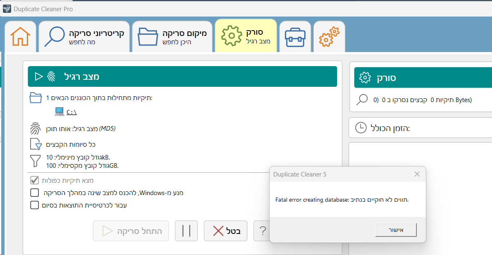
Task: Toggle the מצא תיקיות כפולות checkbox
Action: pyautogui.click(x=34, y=180)
